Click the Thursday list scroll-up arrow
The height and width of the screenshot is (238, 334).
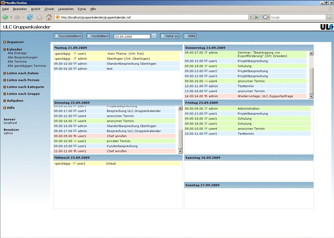tap(311, 53)
